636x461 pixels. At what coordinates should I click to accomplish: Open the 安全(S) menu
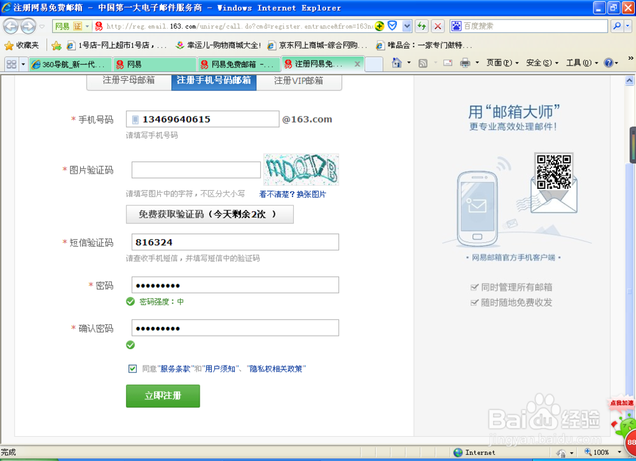(543, 63)
